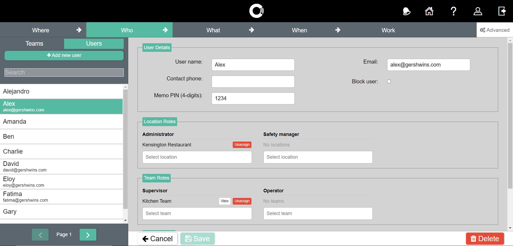Delete the user with Delete button
This screenshot has height=246, width=513.
coord(485,239)
